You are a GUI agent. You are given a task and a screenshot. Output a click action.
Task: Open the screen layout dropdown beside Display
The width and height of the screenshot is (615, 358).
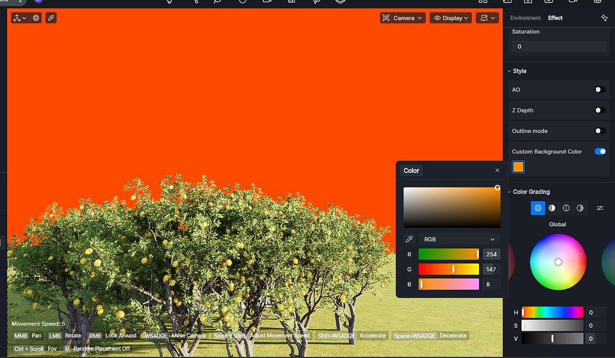click(x=487, y=18)
